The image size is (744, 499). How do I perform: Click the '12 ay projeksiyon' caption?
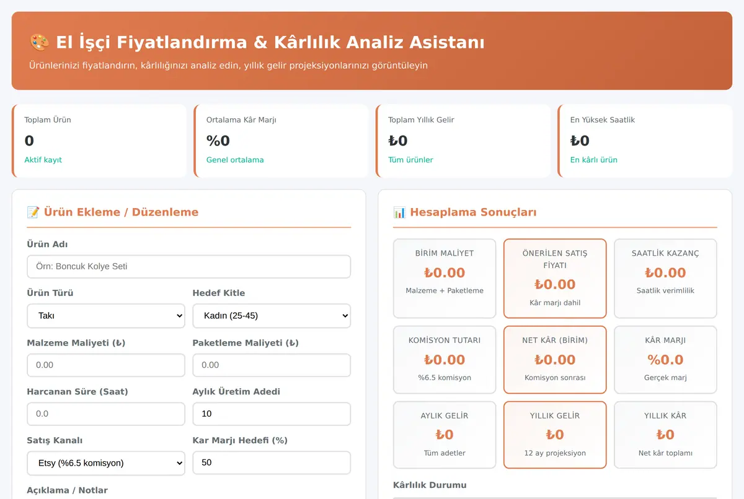point(555,453)
